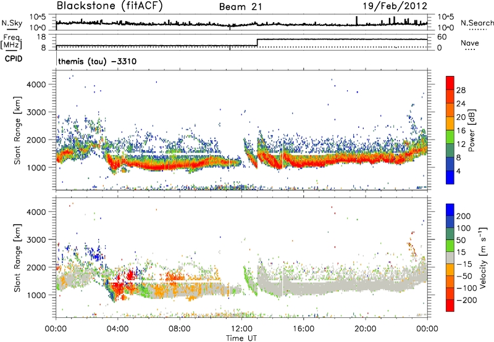Click the '-200' tick on Velocity colorbar
This screenshot has height=342, width=494.
[467, 300]
